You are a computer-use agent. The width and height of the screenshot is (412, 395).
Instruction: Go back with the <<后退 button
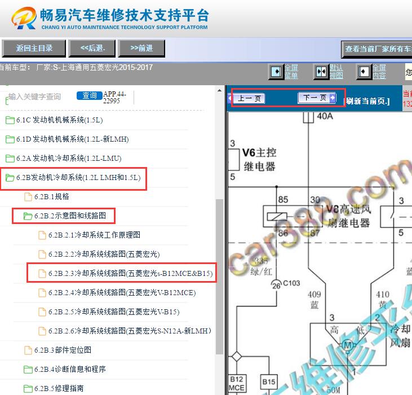tap(92, 49)
